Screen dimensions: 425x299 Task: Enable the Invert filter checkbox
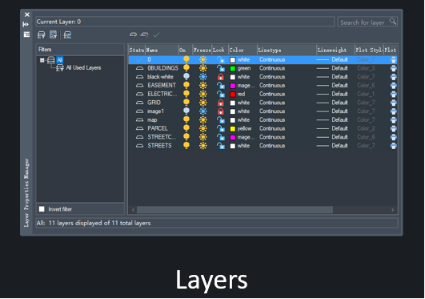[42, 209]
